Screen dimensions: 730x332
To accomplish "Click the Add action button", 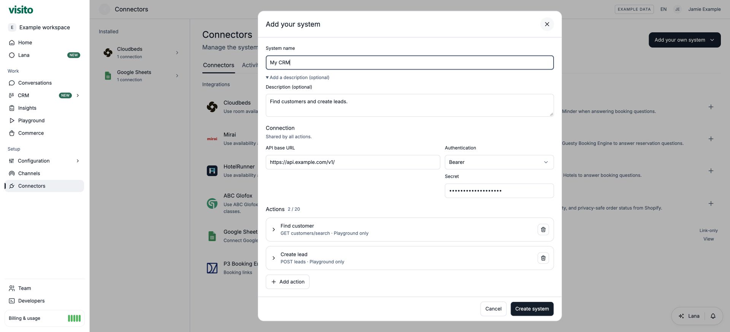I will 287,282.
